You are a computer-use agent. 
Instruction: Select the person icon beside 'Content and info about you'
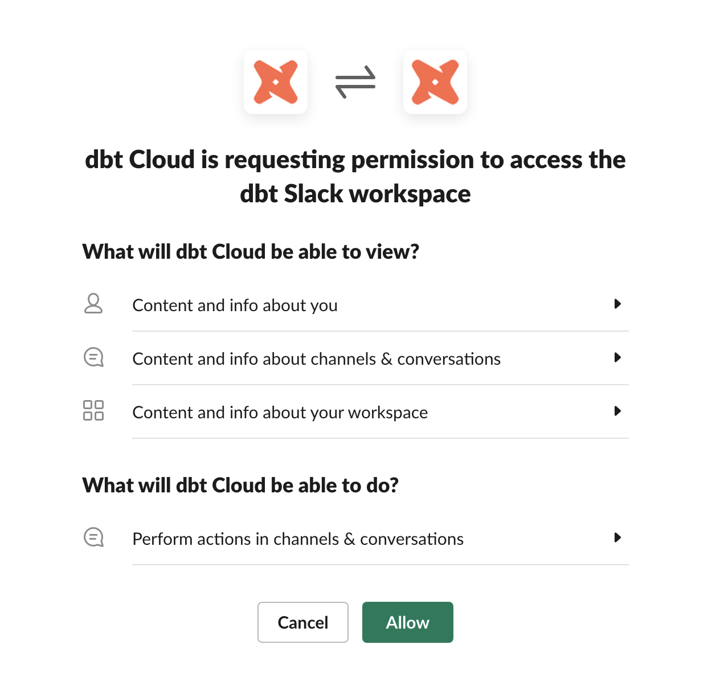coord(93,304)
